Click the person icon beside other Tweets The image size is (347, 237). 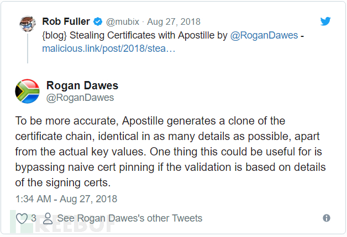click(x=48, y=218)
